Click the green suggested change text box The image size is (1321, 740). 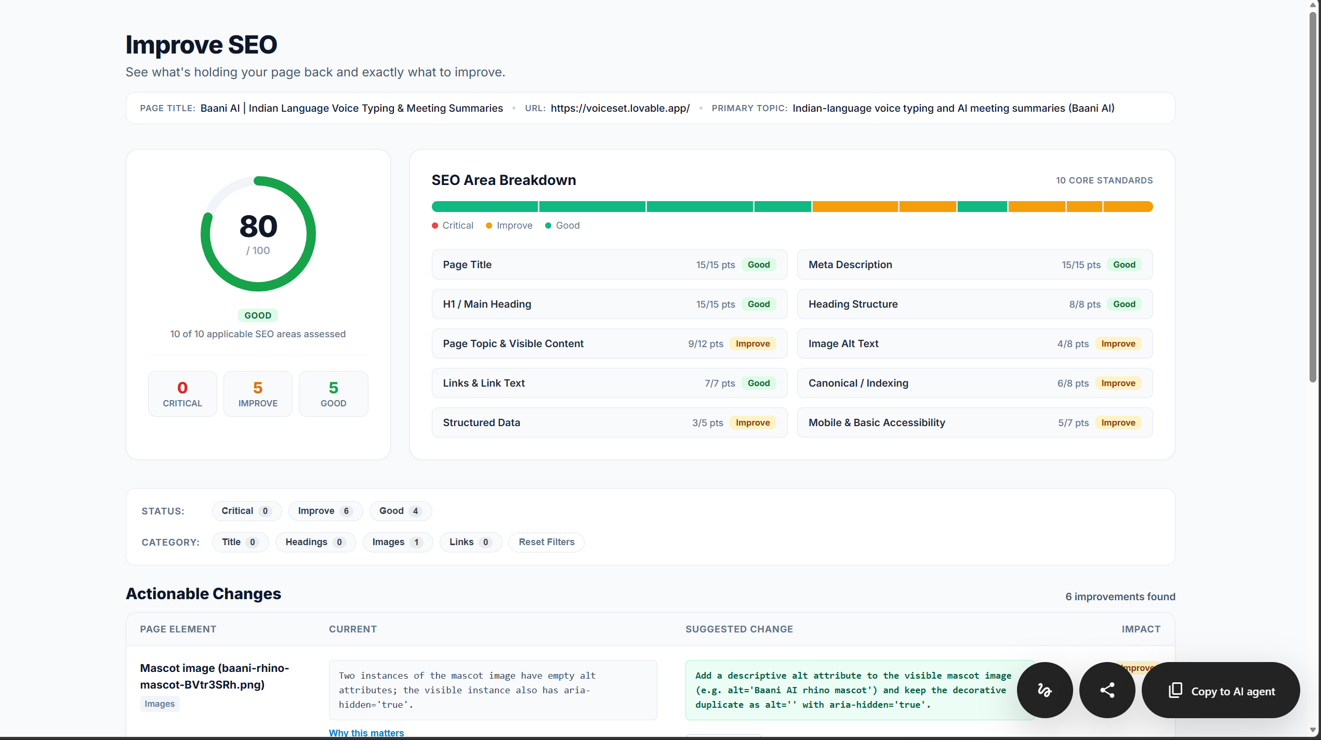860,690
